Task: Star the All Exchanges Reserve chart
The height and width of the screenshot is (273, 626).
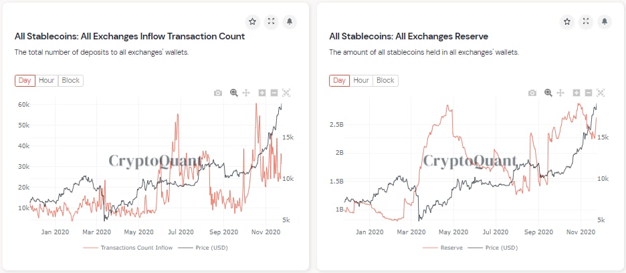Action: pos(566,21)
